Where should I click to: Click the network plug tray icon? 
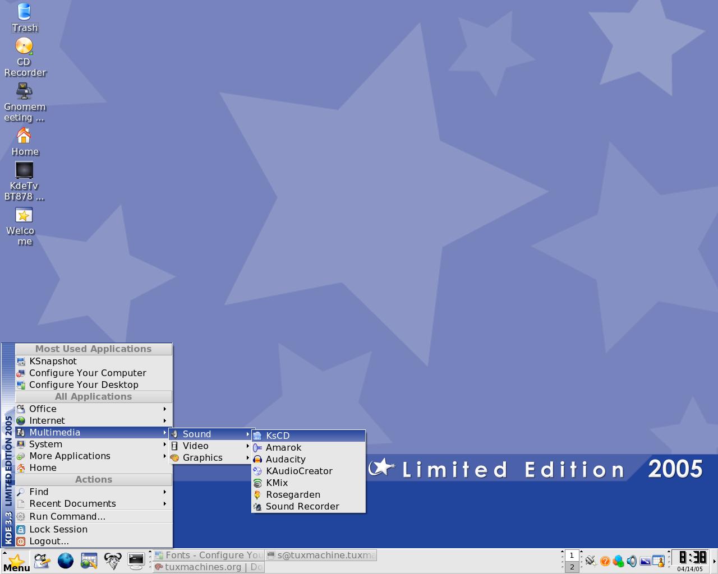click(591, 561)
